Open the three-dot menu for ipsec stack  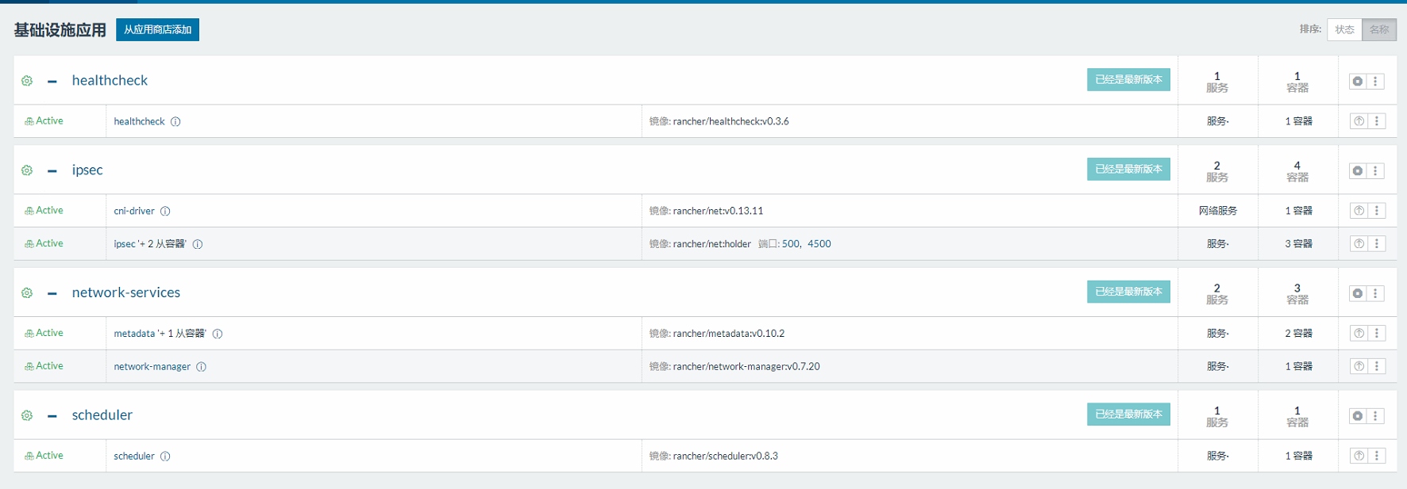pos(1376,171)
